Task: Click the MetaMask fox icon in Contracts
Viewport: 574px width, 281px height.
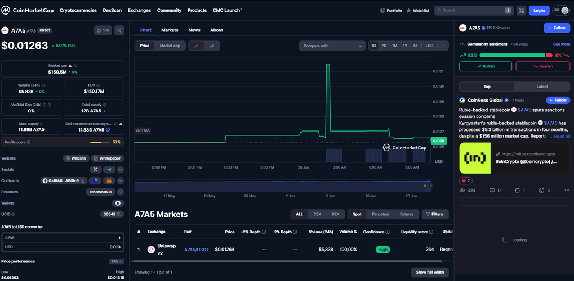Action: (109, 180)
